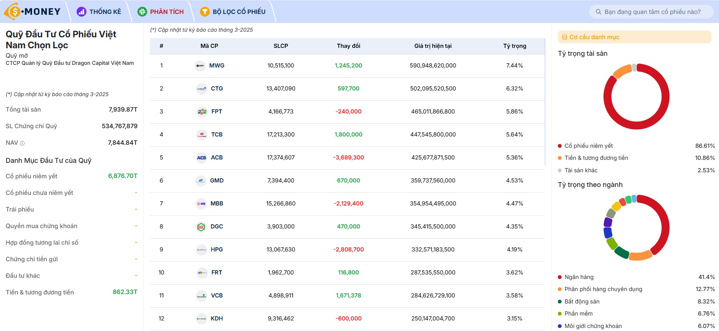The image size is (719, 331).
Task: Click the Thay đổi column header
Action: point(348,46)
